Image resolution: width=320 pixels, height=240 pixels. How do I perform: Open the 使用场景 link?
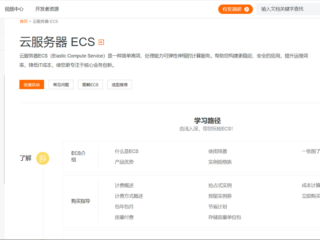pyautogui.click(x=218, y=151)
